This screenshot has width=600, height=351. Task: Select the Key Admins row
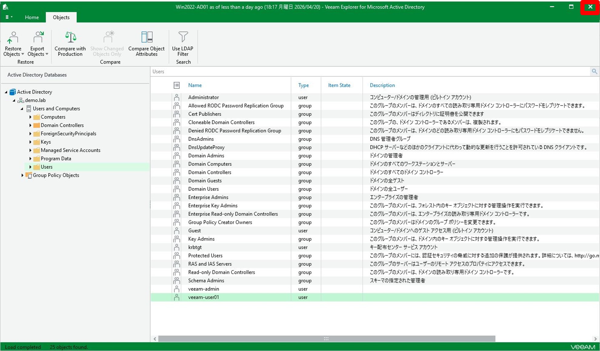click(375, 239)
